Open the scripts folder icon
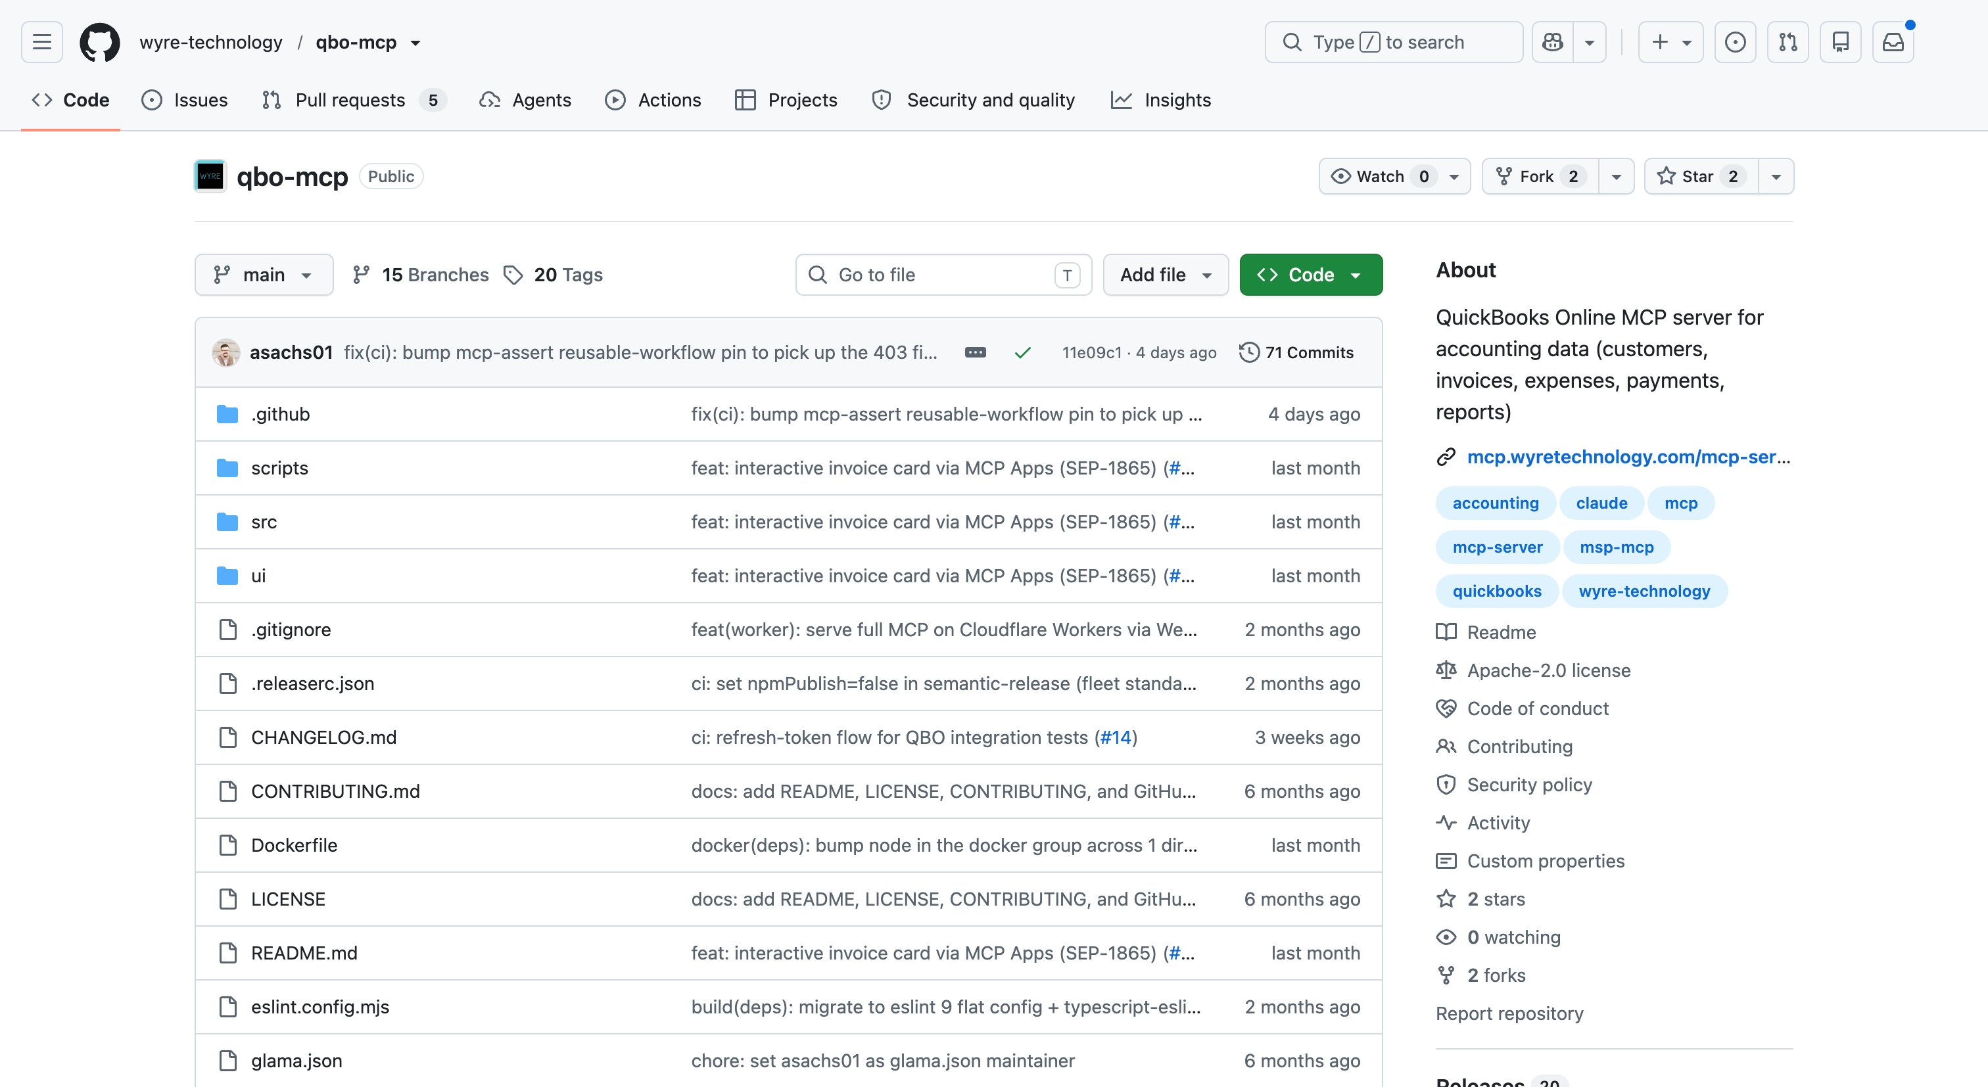Viewport: 1988px width, 1087px height. click(x=227, y=469)
